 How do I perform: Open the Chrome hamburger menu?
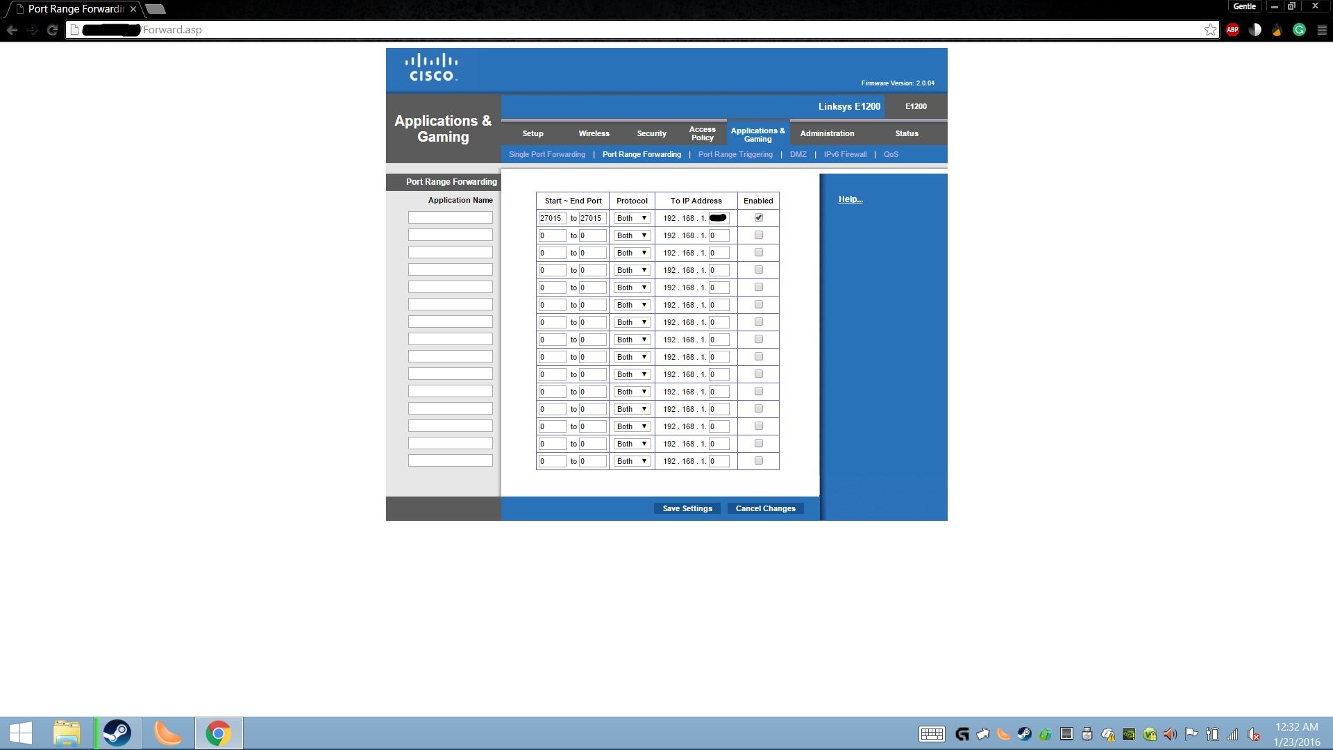click(1322, 30)
